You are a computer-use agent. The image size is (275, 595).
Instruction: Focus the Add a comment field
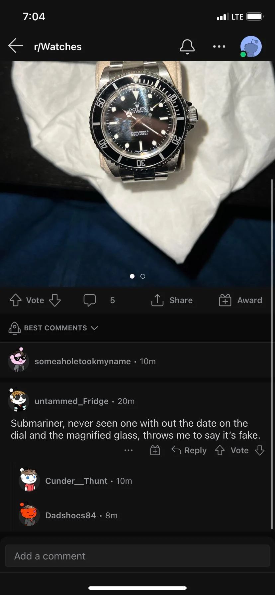[x=137, y=556]
